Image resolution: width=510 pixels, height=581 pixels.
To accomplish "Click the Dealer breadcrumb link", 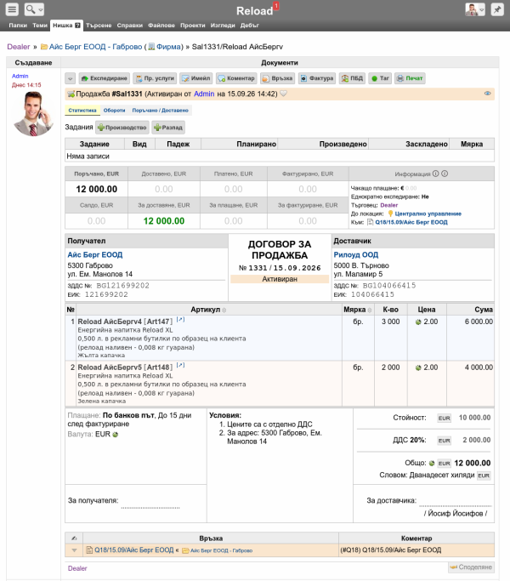I will 19,47.
